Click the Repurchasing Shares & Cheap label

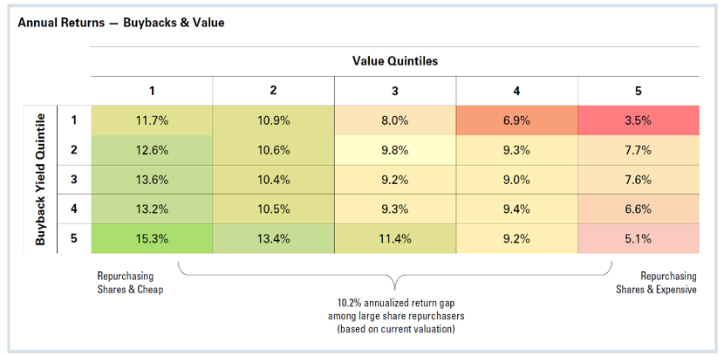130,283
